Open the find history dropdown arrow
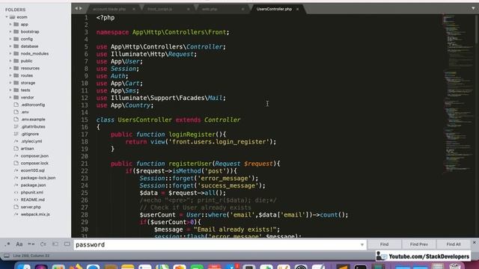 (x=362, y=244)
